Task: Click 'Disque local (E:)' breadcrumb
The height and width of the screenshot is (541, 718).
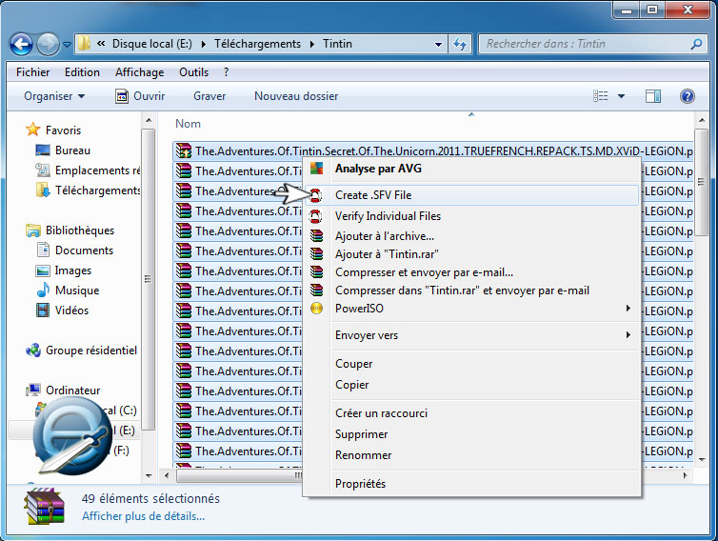Action: [152, 44]
